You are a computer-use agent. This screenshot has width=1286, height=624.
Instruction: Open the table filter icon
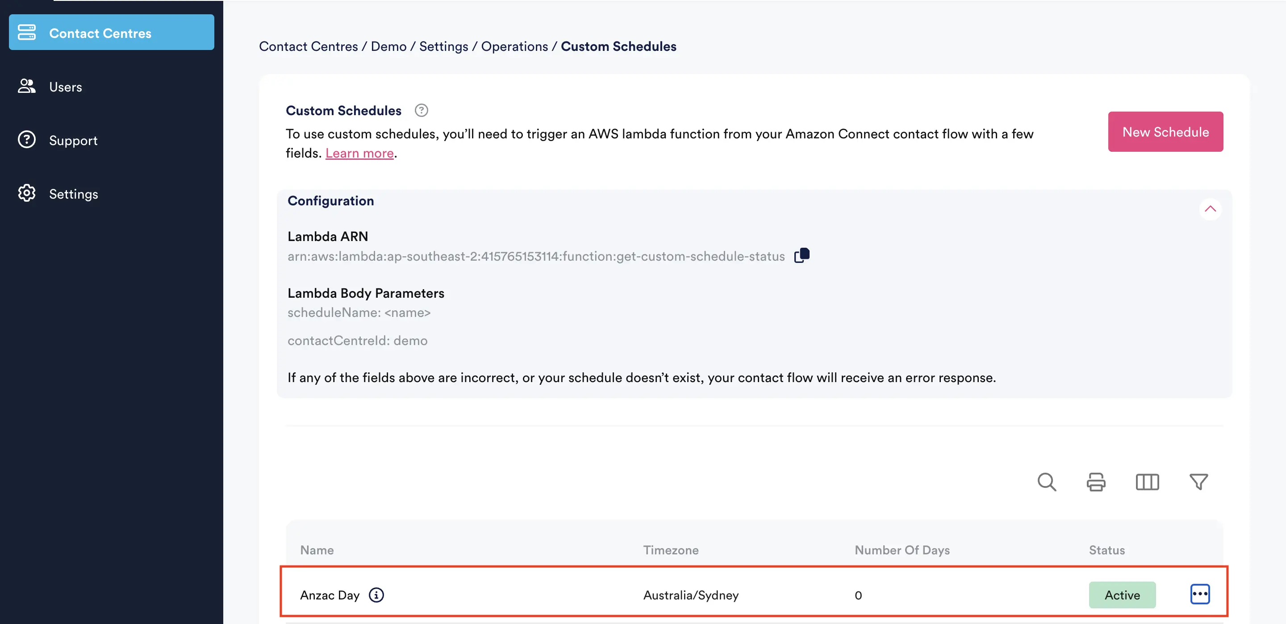(x=1198, y=482)
